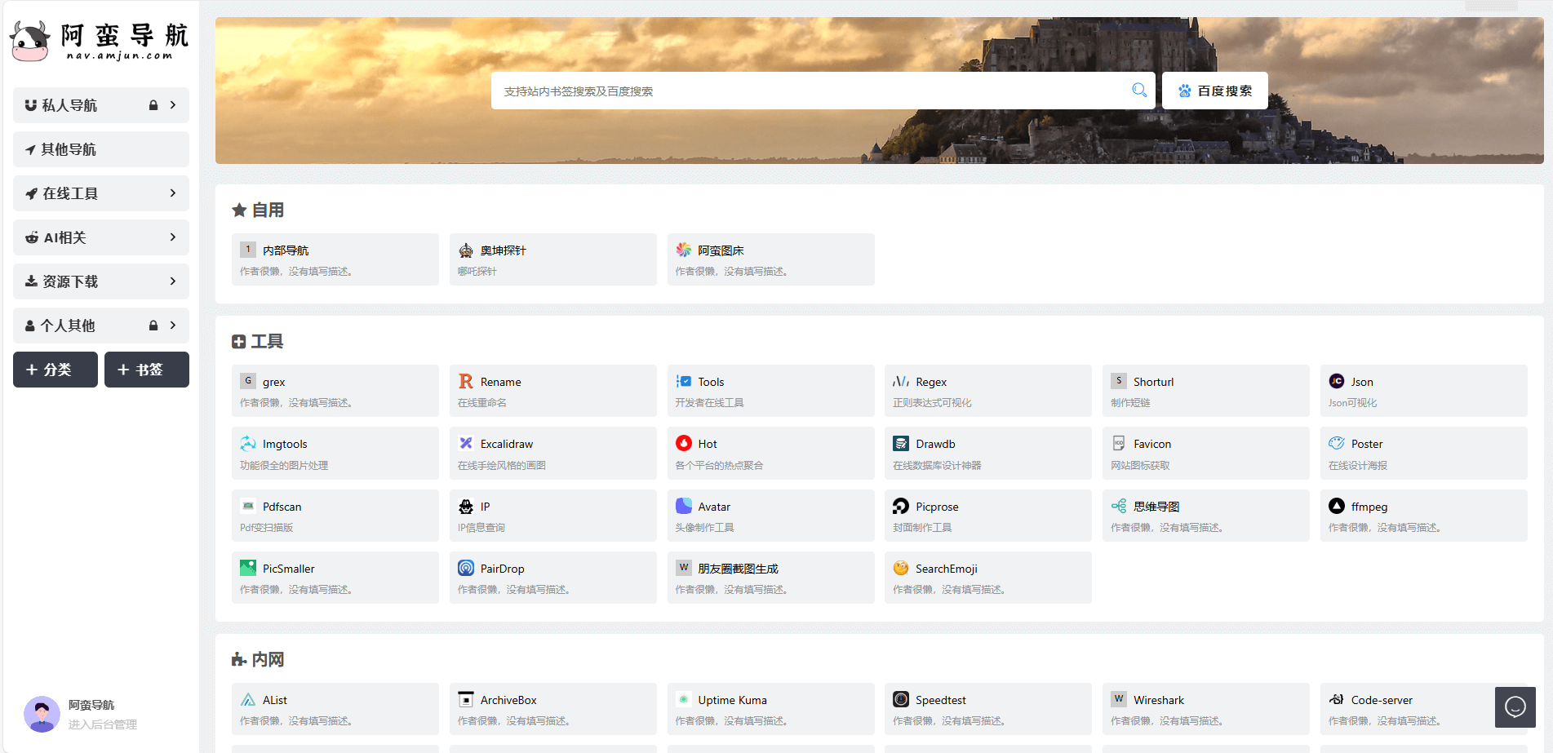Screen dimensions: 1553x753
Task: Expand the AI相关 sidebar chevron
Action: [172, 237]
